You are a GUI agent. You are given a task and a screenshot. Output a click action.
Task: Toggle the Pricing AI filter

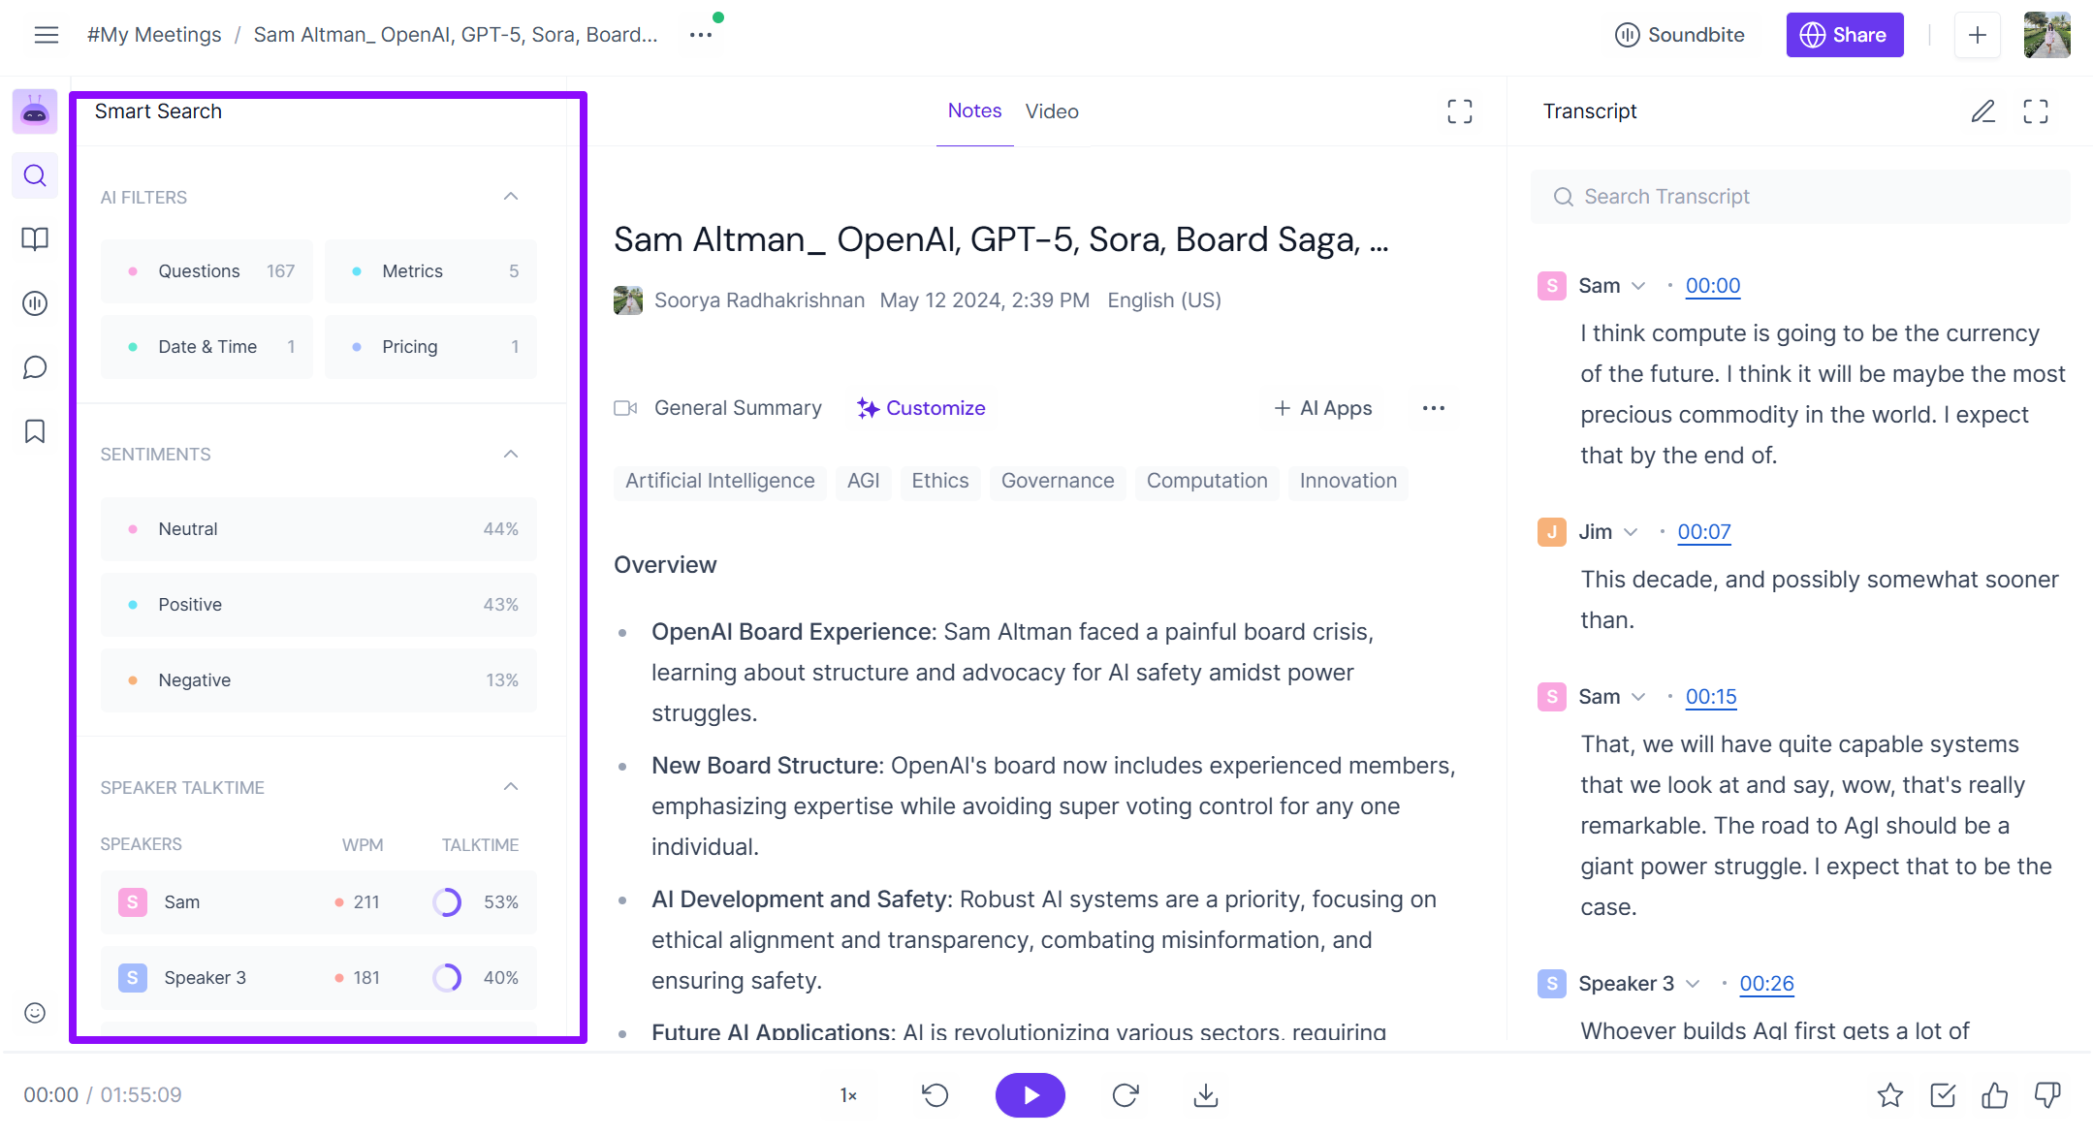pos(430,347)
